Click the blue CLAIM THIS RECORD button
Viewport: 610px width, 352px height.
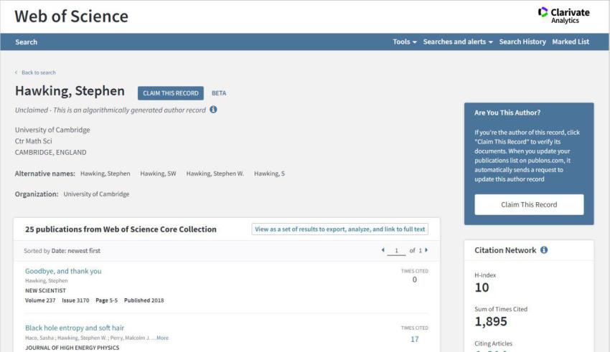click(x=170, y=93)
